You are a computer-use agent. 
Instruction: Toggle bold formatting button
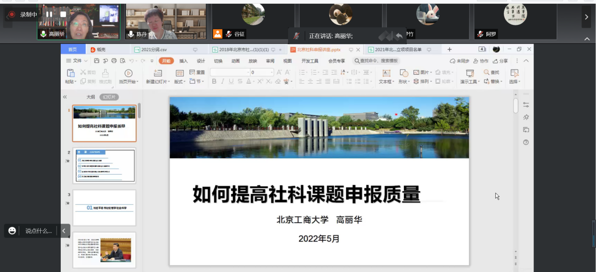pos(214,81)
